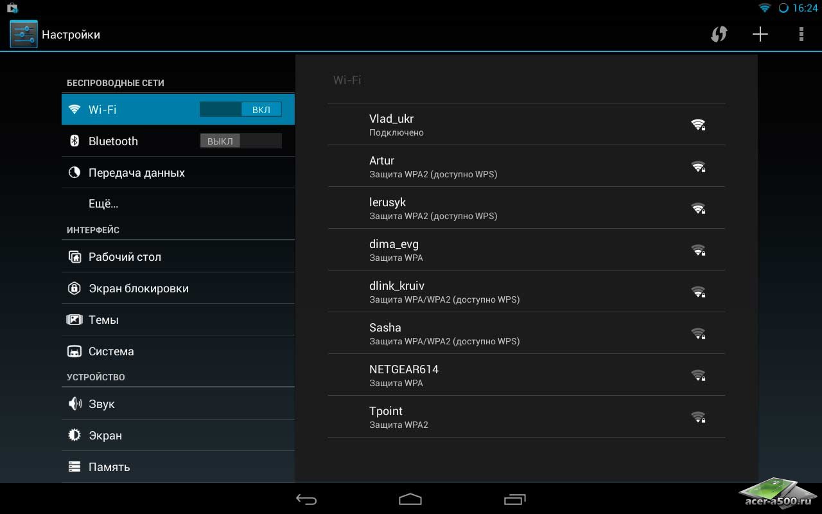Tap lerusyk signal strength icon
This screenshot has height=514, width=822.
coord(699,208)
